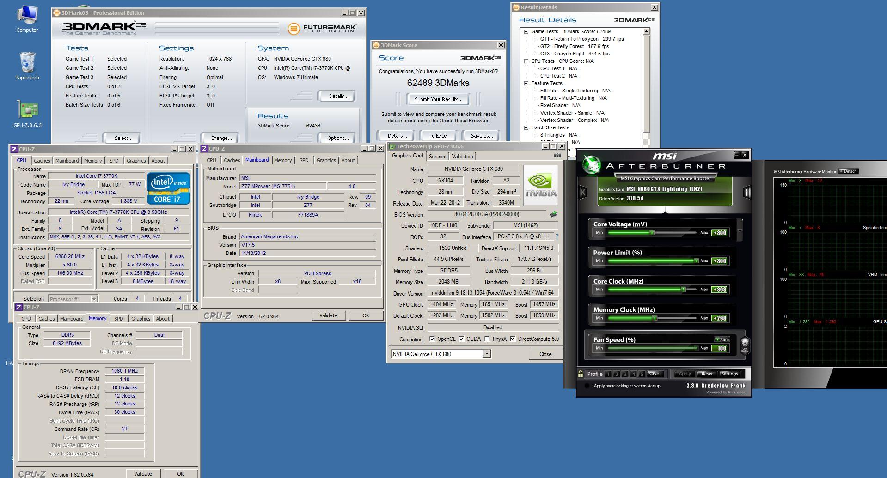Open the SPD tab in the CPU-Z Mainboard window
The width and height of the screenshot is (887, 478).
(304, 160)
